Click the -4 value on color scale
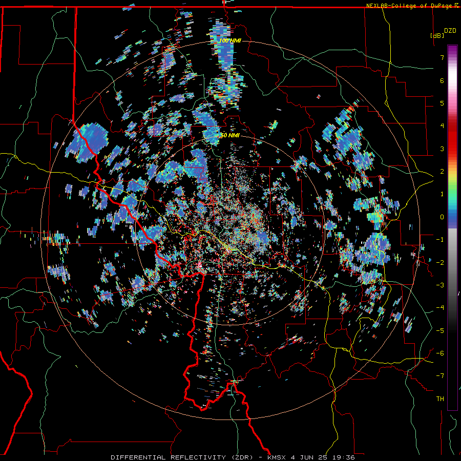Screen dimensions: 461x461 coord(440,308)
